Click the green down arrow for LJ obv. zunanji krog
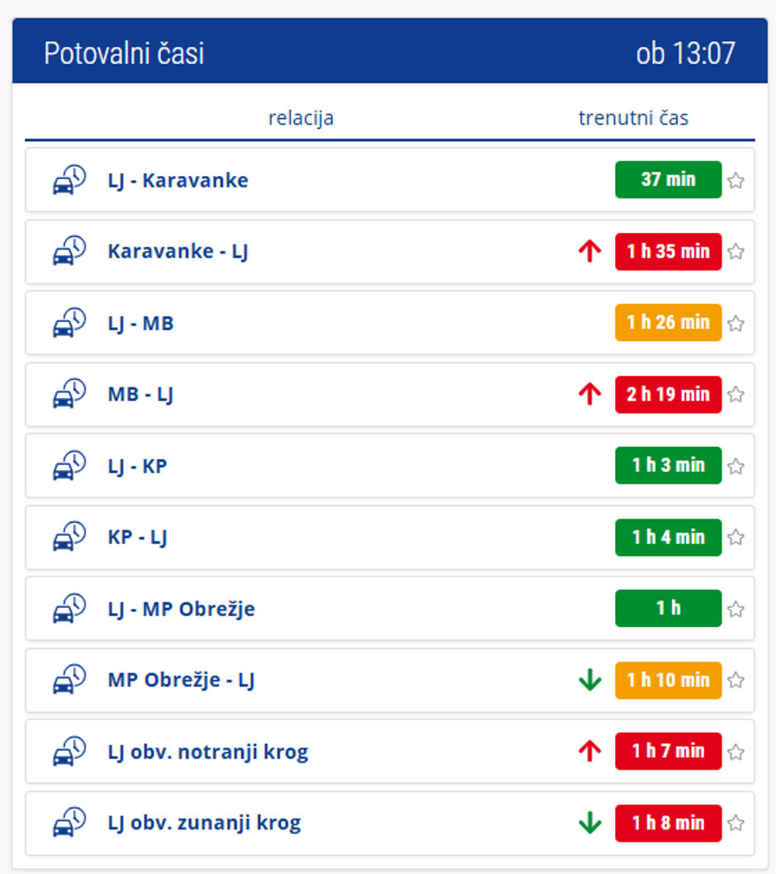The width and height of the screenshot is (776, 874). click(x=589, y=824)
